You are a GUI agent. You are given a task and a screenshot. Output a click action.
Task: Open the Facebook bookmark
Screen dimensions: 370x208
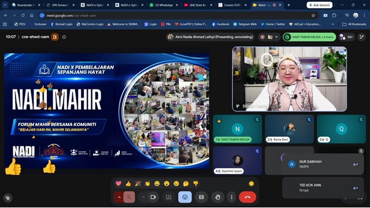click(220, 24)
